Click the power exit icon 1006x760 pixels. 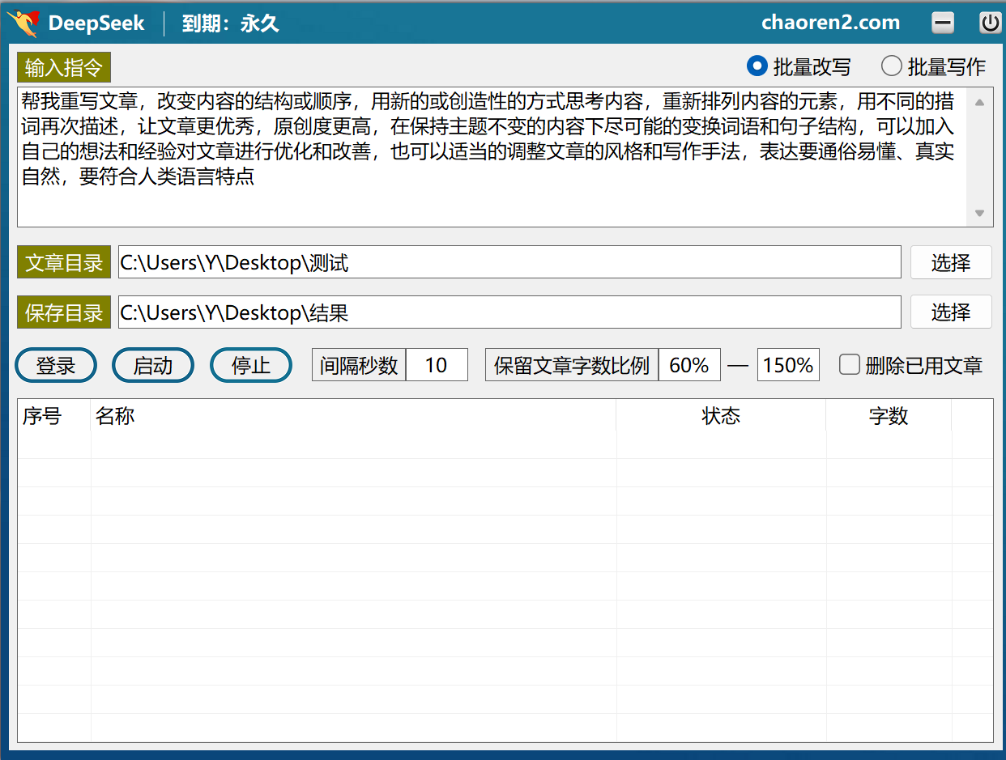(x=990, y=23)
